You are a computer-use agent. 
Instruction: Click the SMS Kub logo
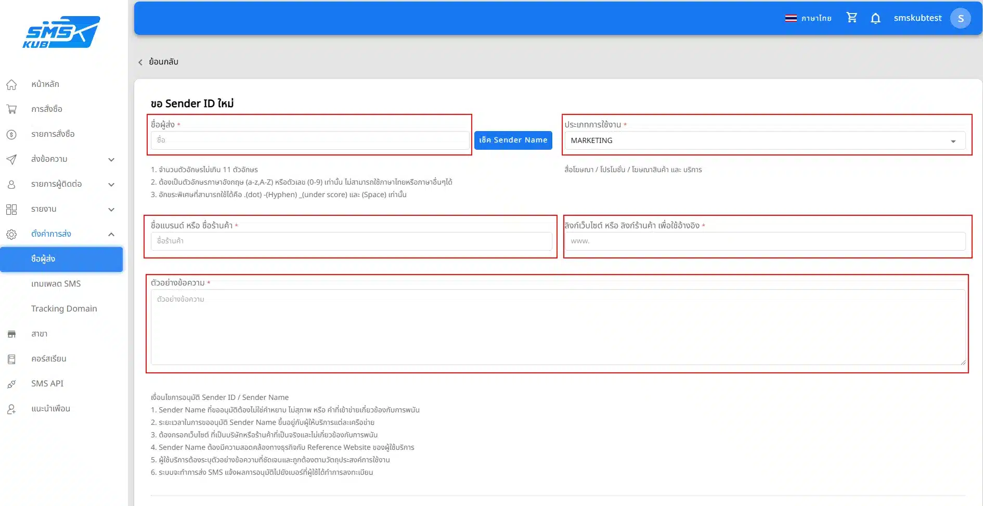[x=61, y=32]
